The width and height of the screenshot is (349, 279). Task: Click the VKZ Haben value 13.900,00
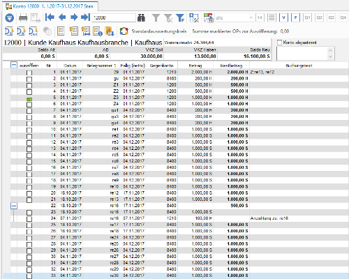(205, 56)
